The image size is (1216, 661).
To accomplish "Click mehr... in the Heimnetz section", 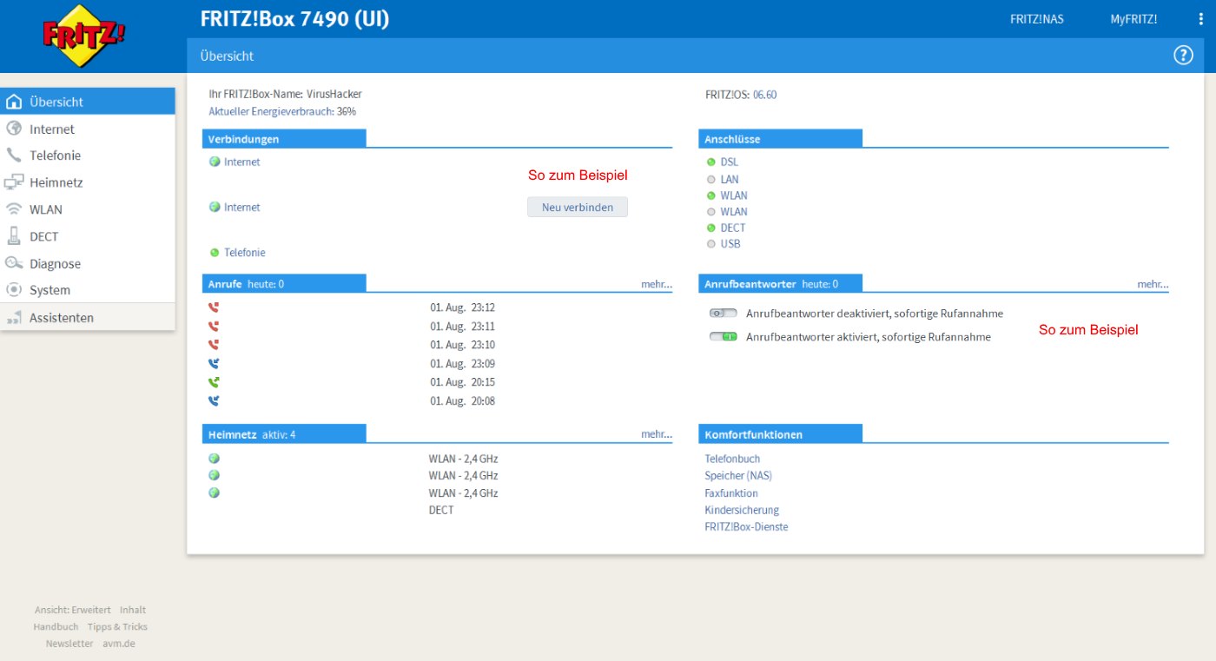I will 657,434.
